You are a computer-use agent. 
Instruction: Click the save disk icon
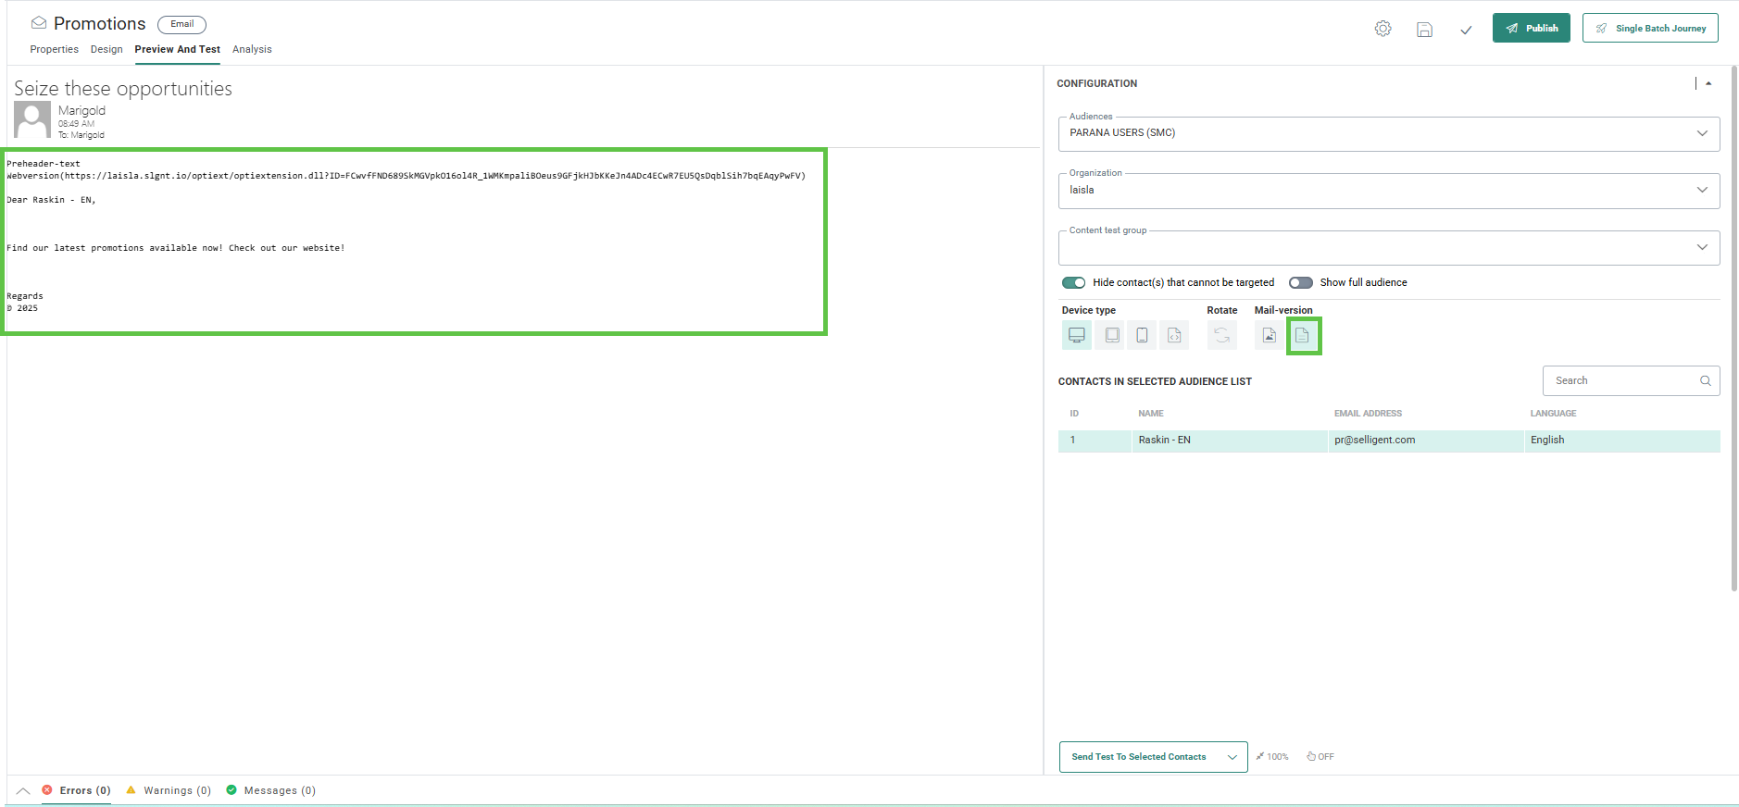1424,30
